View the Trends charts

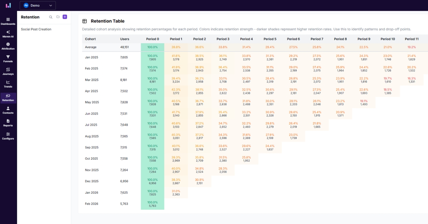[x=8, y=85]
